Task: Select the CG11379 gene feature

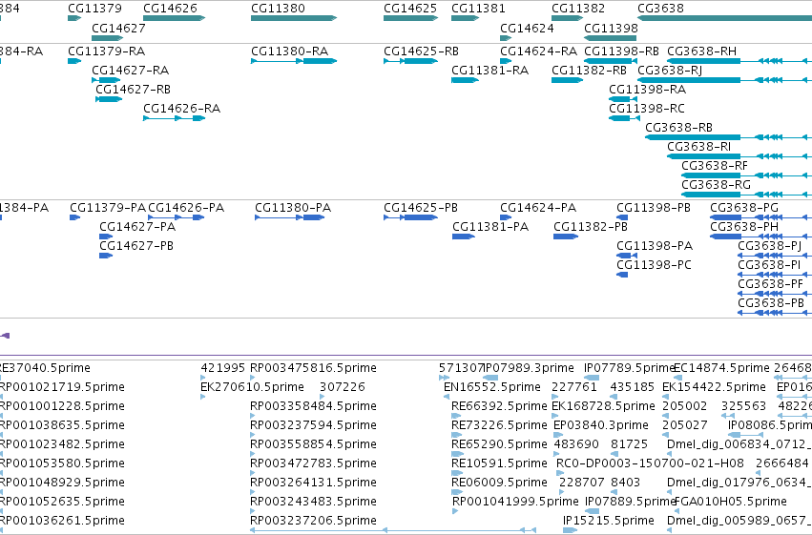Action: tap(74, 18)
